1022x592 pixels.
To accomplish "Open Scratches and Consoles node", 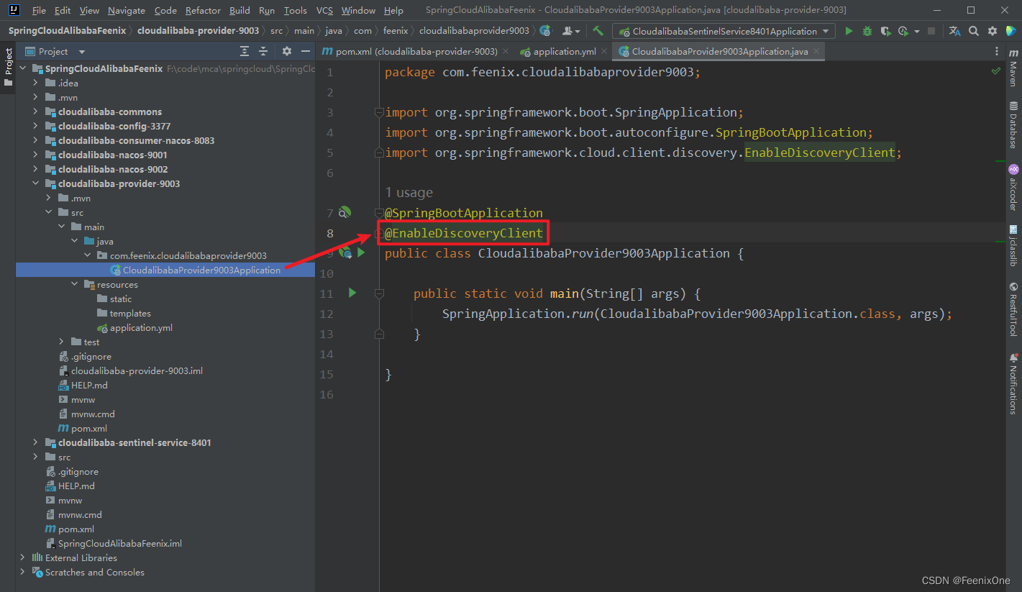I will [95, 572].
